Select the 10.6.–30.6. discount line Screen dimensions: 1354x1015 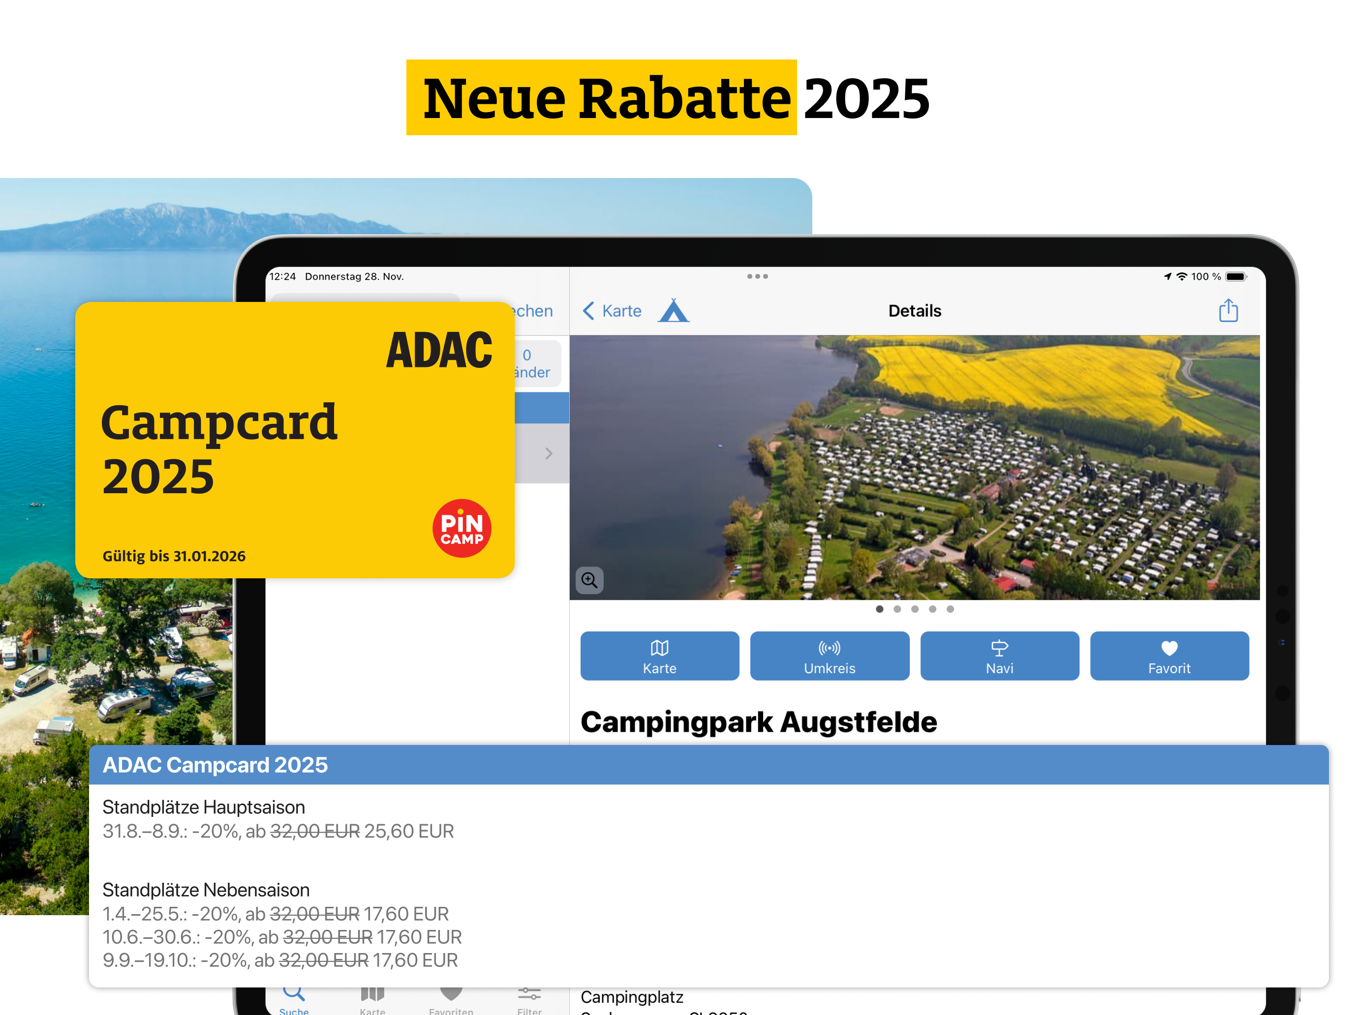click(282, 937)
